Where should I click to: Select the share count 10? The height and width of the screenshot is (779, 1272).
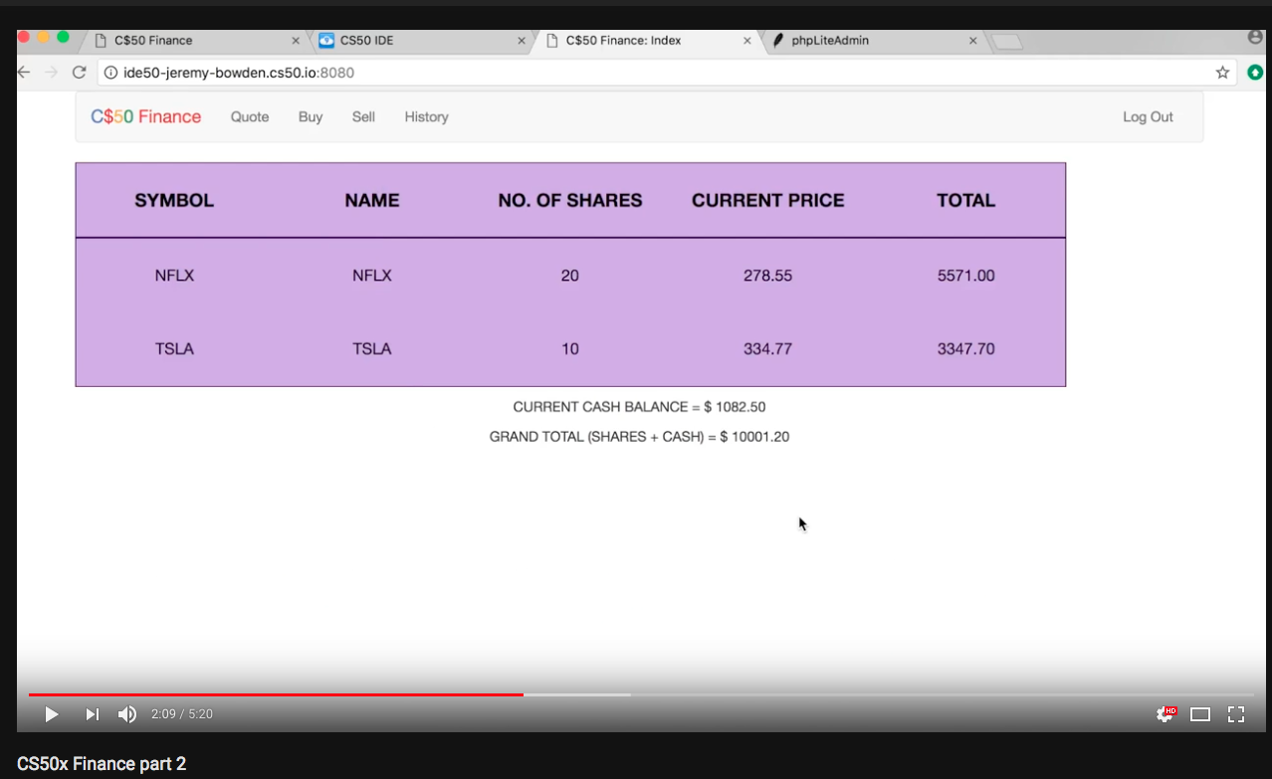point(570,349)
